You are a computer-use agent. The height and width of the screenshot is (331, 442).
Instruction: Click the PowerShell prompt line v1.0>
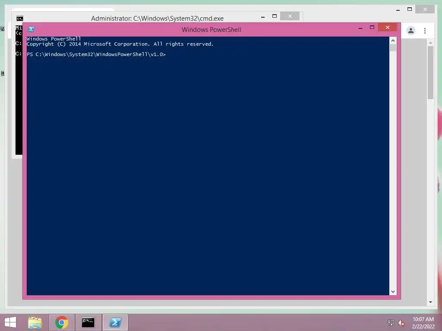(x=96, y=54)
